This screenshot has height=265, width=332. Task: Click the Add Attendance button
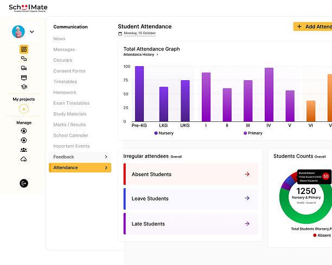click(x=313, y=27)
